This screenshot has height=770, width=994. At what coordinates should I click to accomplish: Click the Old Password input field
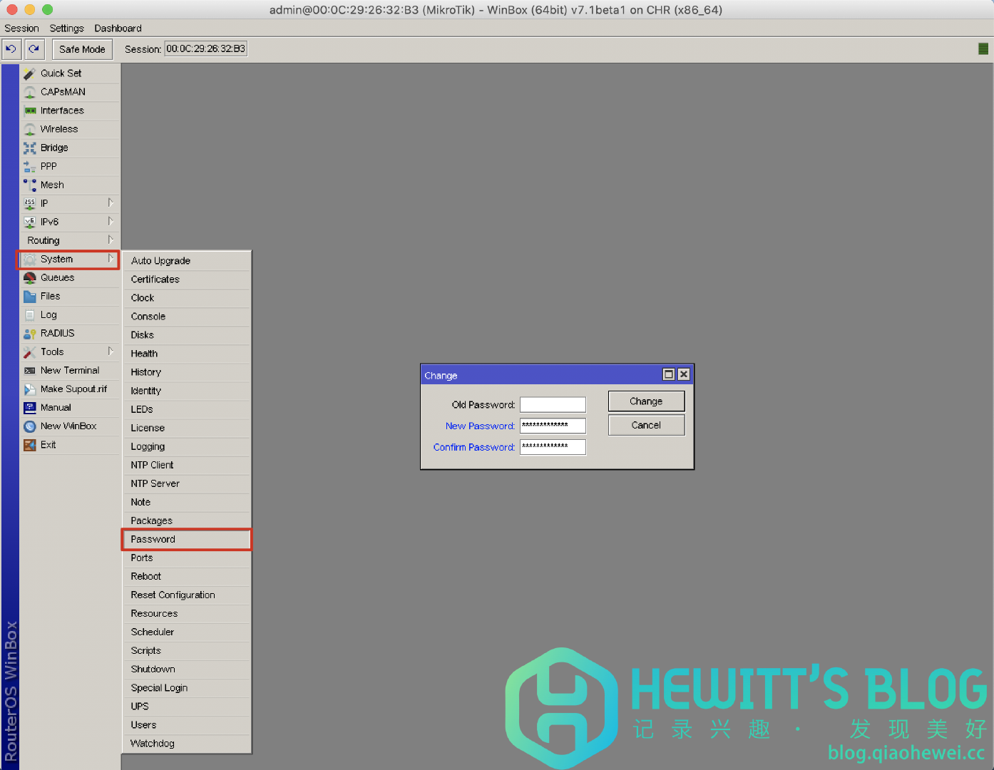[553, 404]
